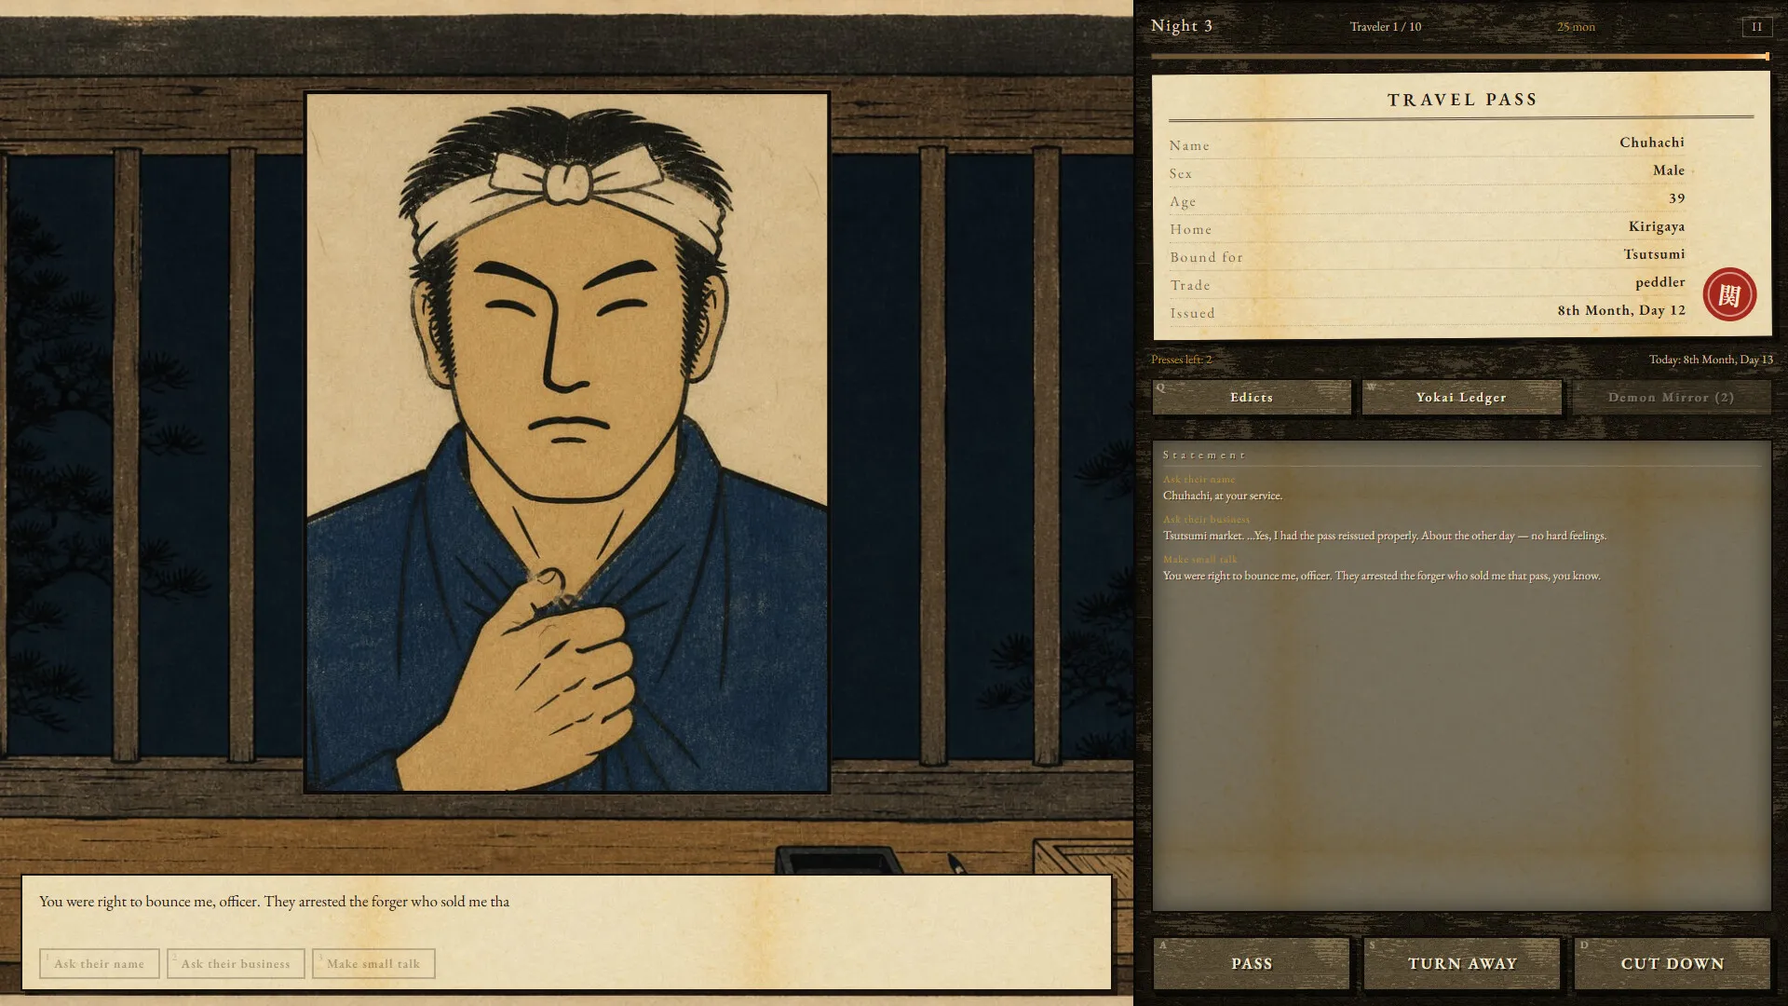Click the Statement panel header
Viewport: 1788px width, 1006px height.
click(x=1203, y=455)
